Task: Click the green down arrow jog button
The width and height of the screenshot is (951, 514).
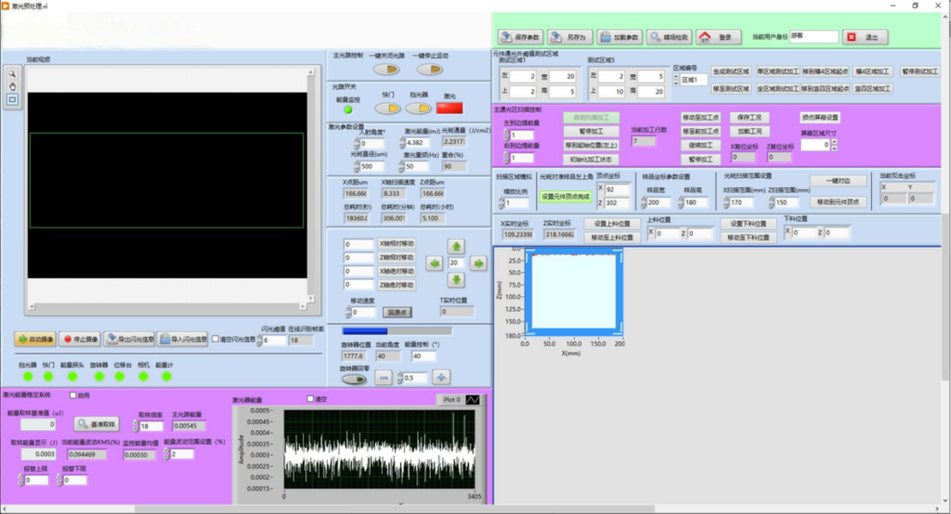Action: pyautogui.click(x=456, y=280)
